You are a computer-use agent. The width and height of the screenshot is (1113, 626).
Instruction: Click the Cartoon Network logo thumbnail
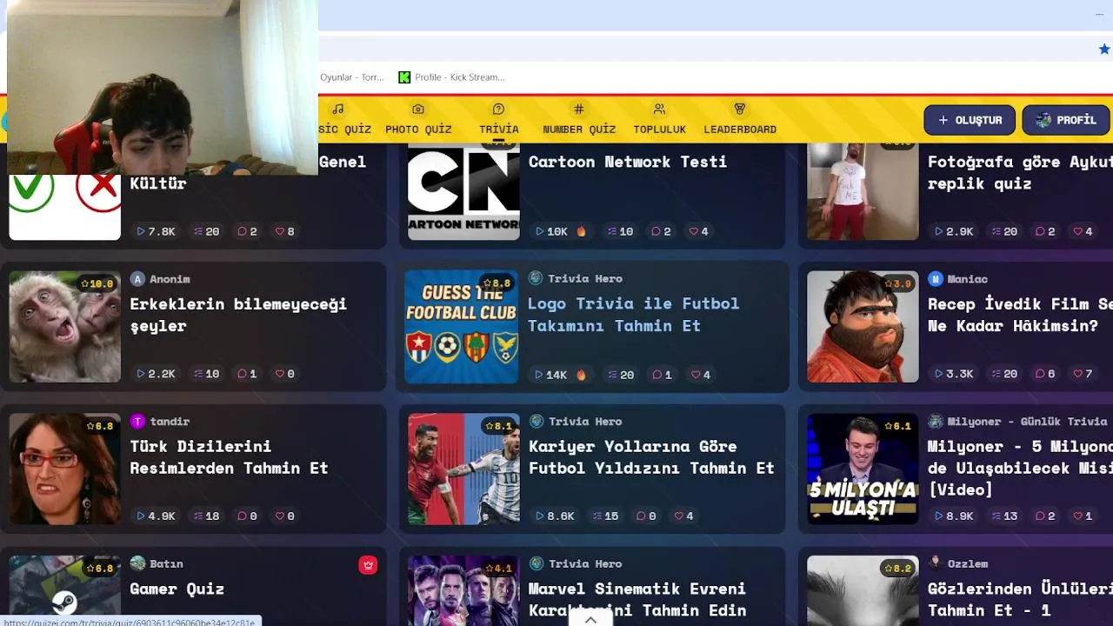[463, 191]
